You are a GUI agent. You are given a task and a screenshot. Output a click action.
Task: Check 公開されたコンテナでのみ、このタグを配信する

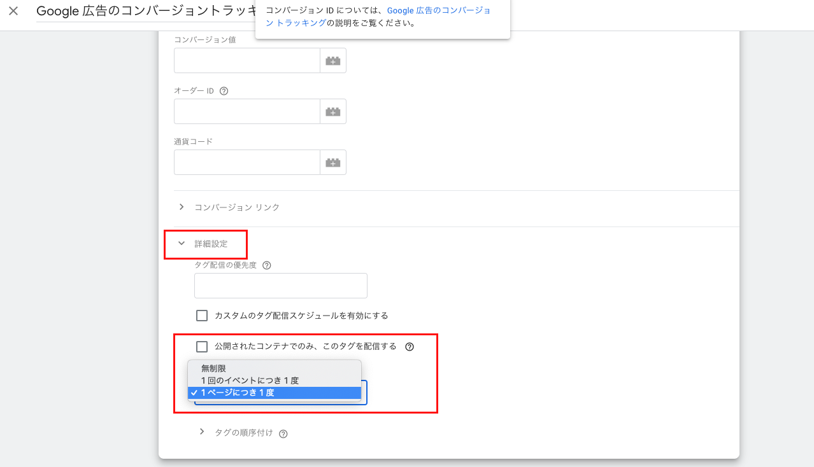202,347
